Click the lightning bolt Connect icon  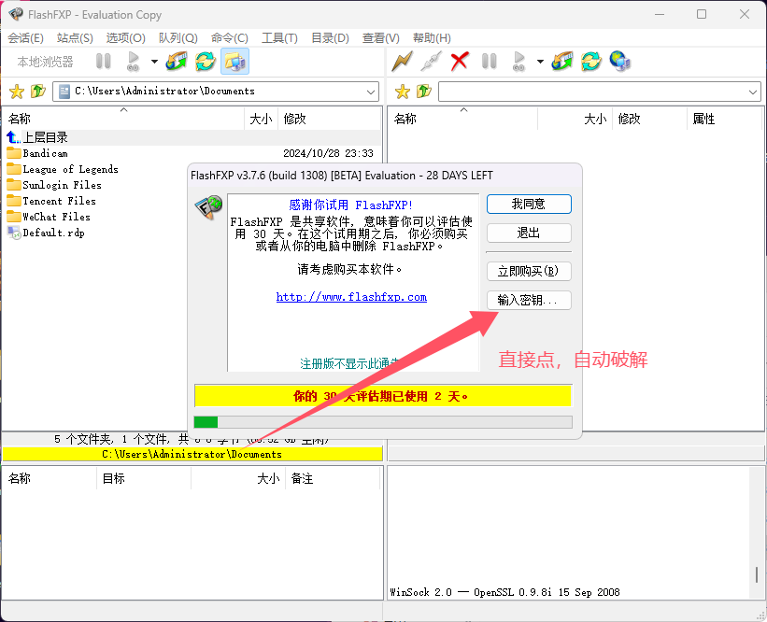click(x=402, y=62)
